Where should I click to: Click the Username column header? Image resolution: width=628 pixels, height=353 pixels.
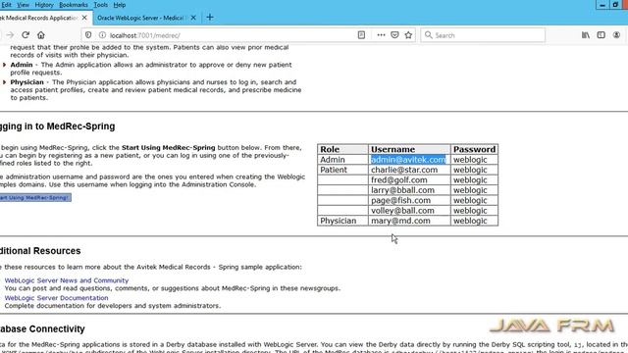(409, 149)
